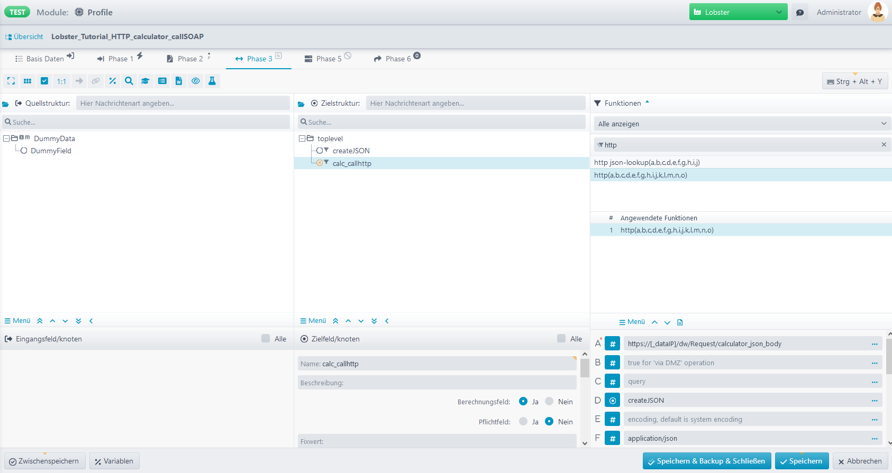The width and height of the screenshot is (892, 473).
Task: Click the 1:1 mapping toolbar button
Action: pos(62,81)
